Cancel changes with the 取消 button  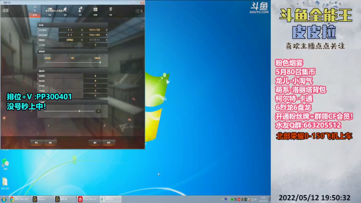[109, 143]
